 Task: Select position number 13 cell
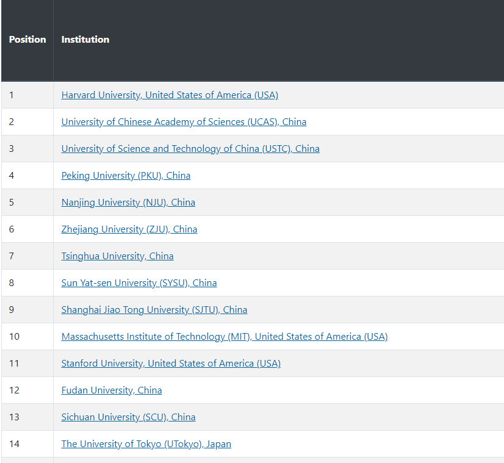27,417
